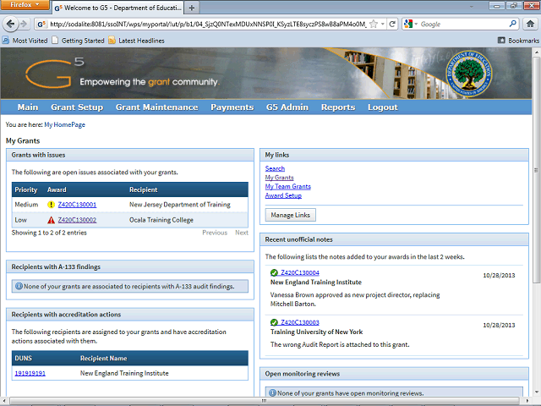541x406 pixels.
Task: Click the red alert icon for Z420C130002
Action: (x=51, y=220)
